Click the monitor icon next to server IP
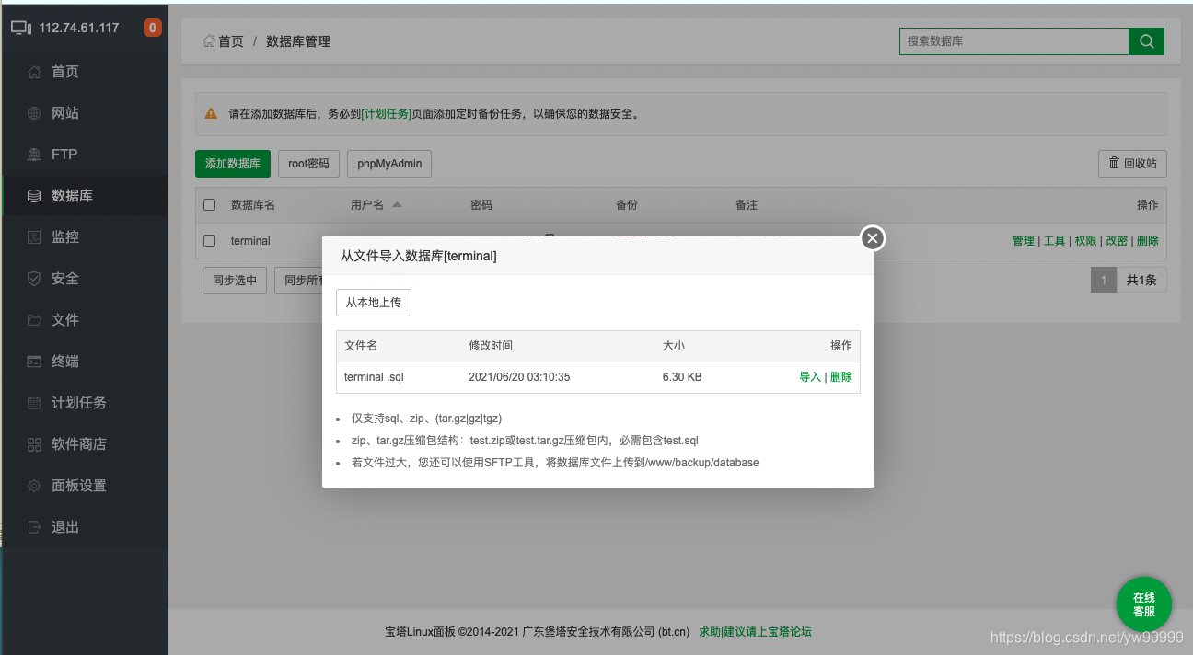 21,28
